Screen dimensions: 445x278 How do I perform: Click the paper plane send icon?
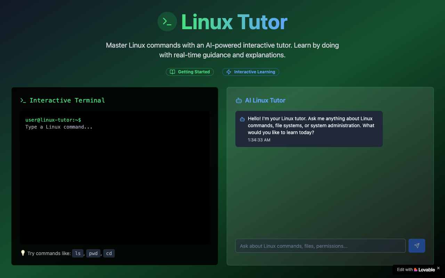[416, 246]
